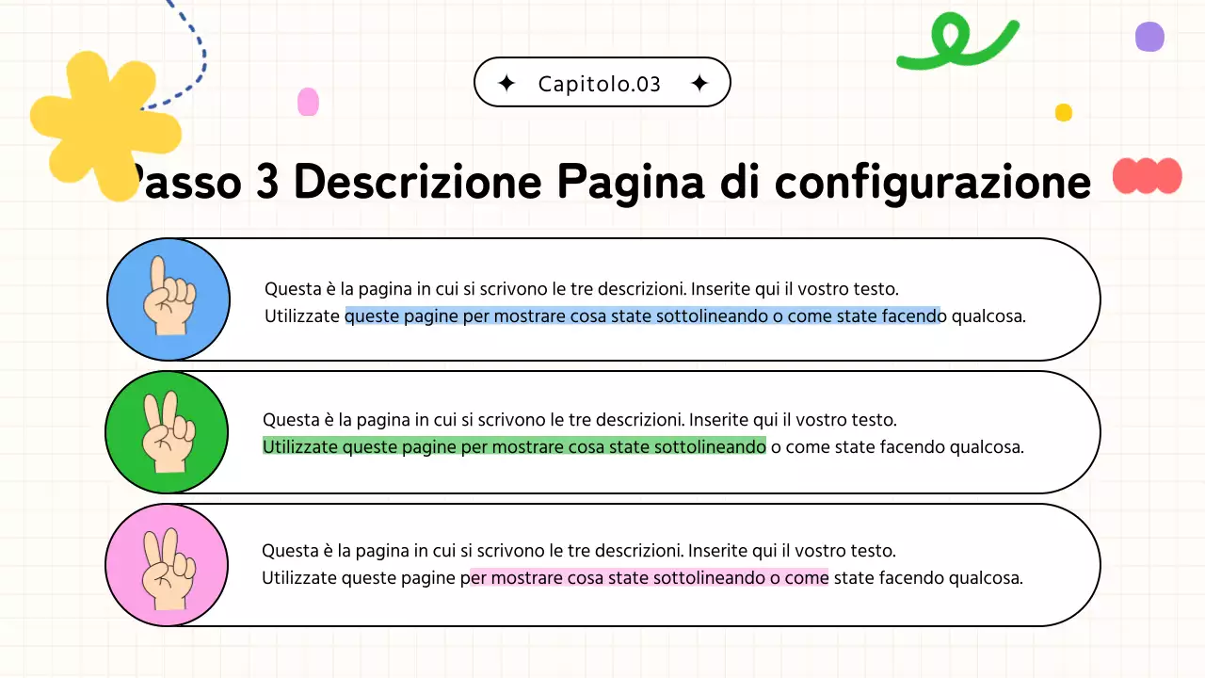This screenshot has height=678, width=1205.
Task: Toggle the small yellow dot on the right side
Action: pos(1063,112)
